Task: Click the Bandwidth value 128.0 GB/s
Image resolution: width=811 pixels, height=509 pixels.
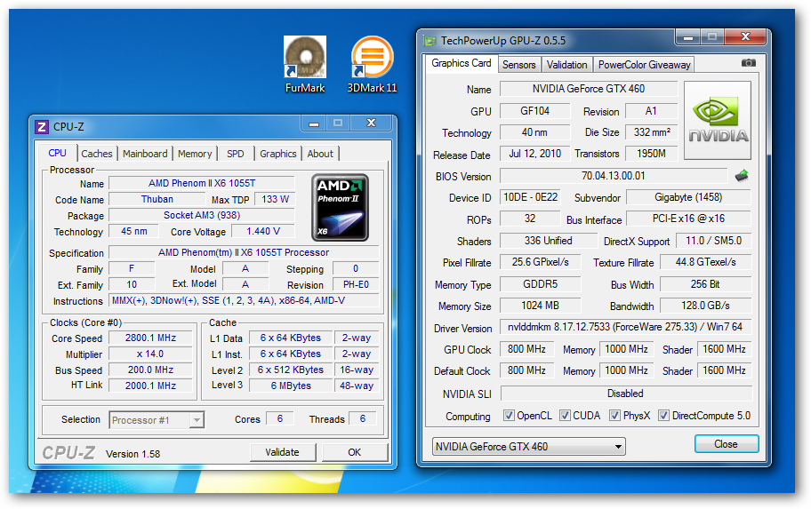Action: 705,306
